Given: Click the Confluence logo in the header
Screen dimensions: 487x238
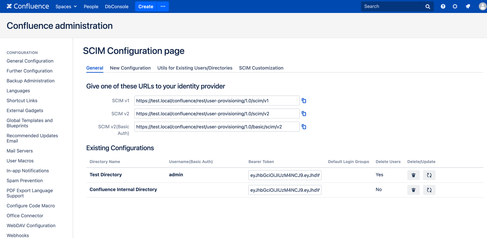Looking at the screenshot, I should (28, 6).
